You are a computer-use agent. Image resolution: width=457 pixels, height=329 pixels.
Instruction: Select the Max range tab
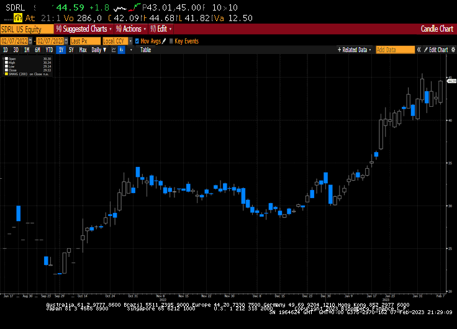pyautogui.click(x=83, y=50)
